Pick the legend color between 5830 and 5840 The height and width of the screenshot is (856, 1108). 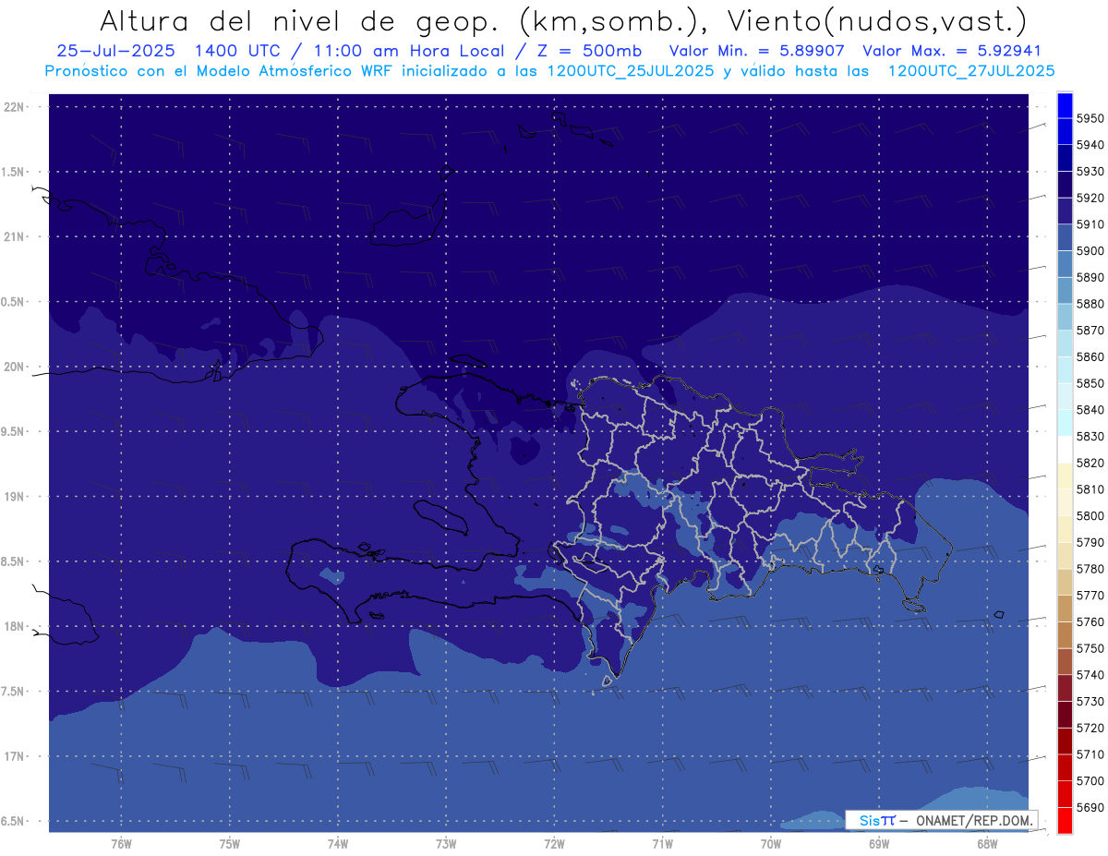1065,424
